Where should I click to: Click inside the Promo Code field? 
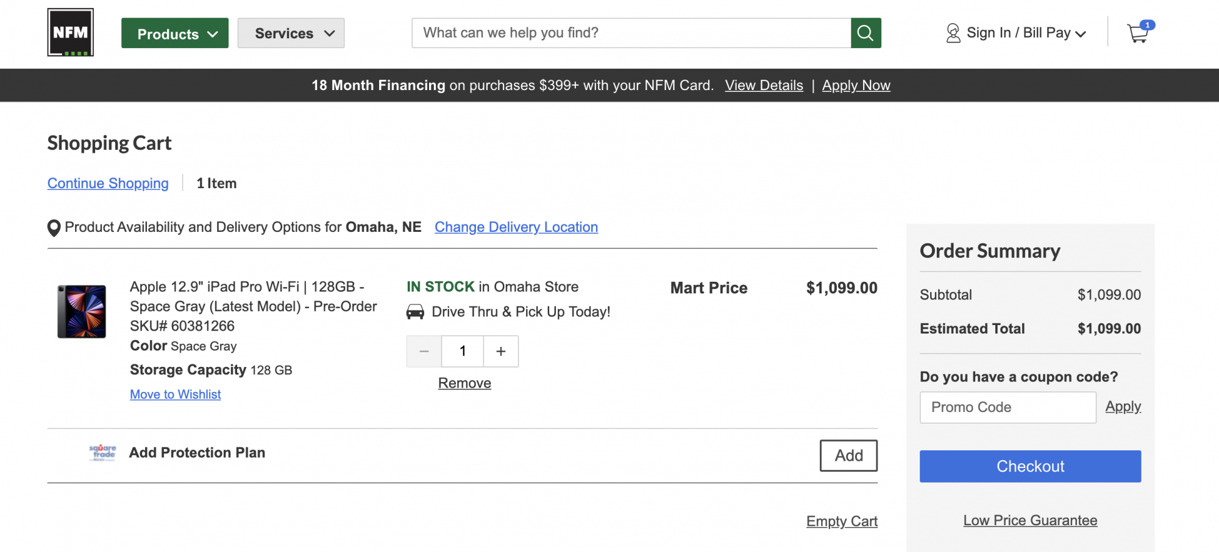(x=1008, y=407)
